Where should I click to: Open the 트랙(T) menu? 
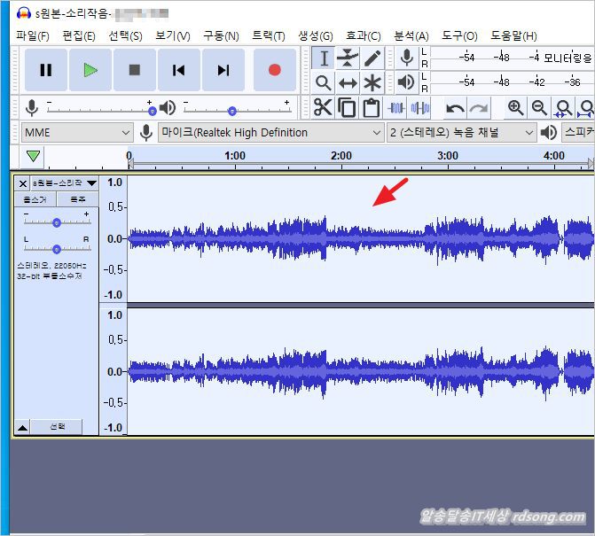(269, 36)
